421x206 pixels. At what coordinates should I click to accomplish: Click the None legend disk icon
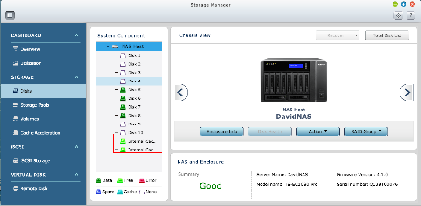point(142,192)
